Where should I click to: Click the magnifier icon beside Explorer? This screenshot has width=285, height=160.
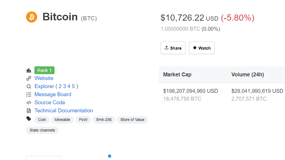[x=29, y=86]
